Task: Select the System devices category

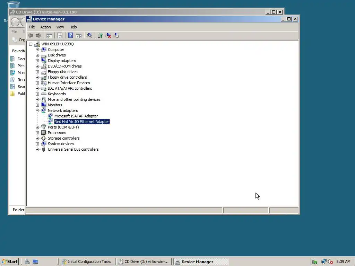Action: tap(61, 144)
